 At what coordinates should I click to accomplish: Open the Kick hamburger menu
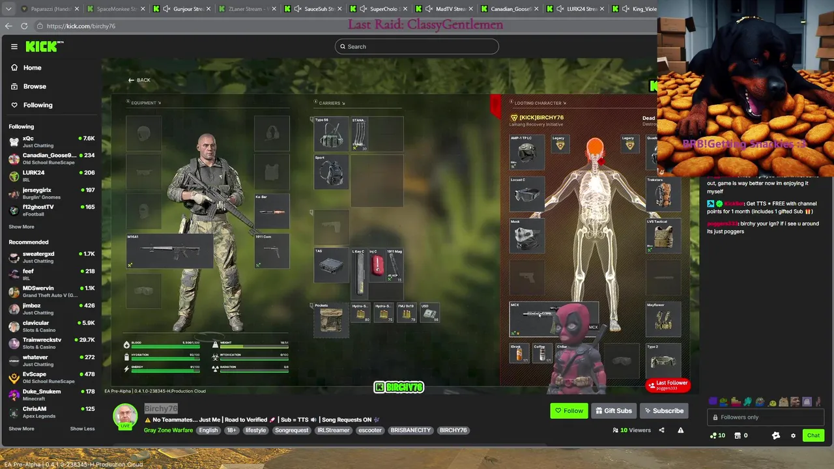pyautogui.click(x=14, y=47)
